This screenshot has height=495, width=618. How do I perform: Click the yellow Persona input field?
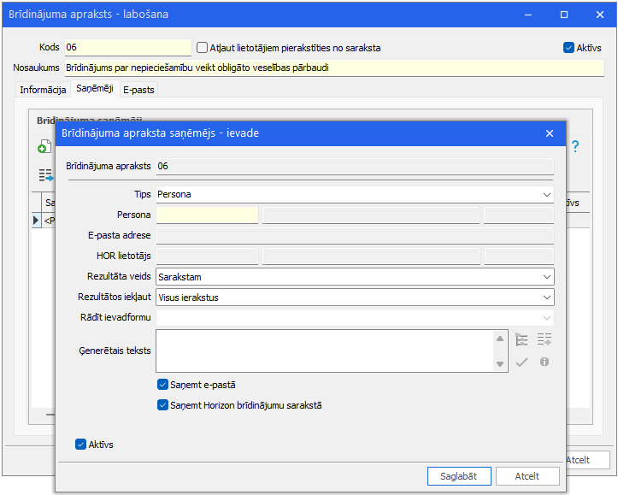tap(208, 215)
